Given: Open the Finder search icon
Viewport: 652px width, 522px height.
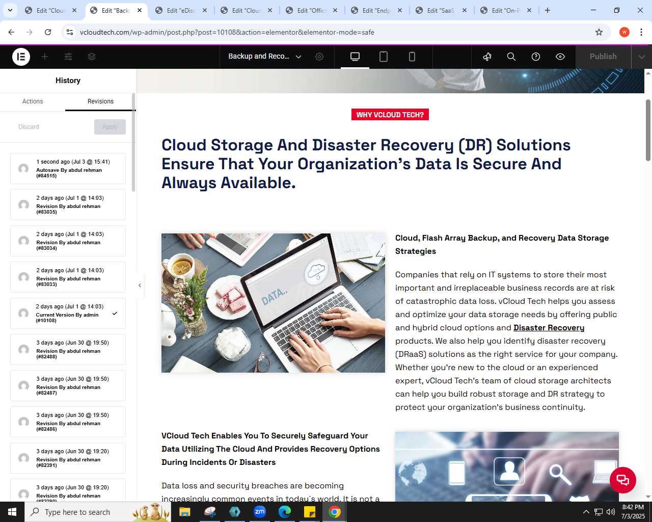Looking at the screenshot, I should tap(511, 57).
